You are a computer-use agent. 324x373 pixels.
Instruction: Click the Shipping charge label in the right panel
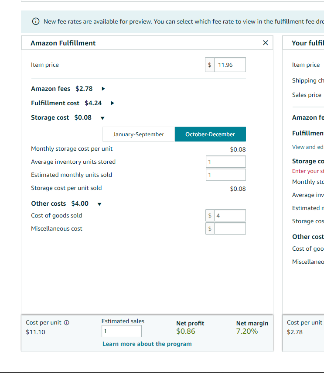coord(308,80)
